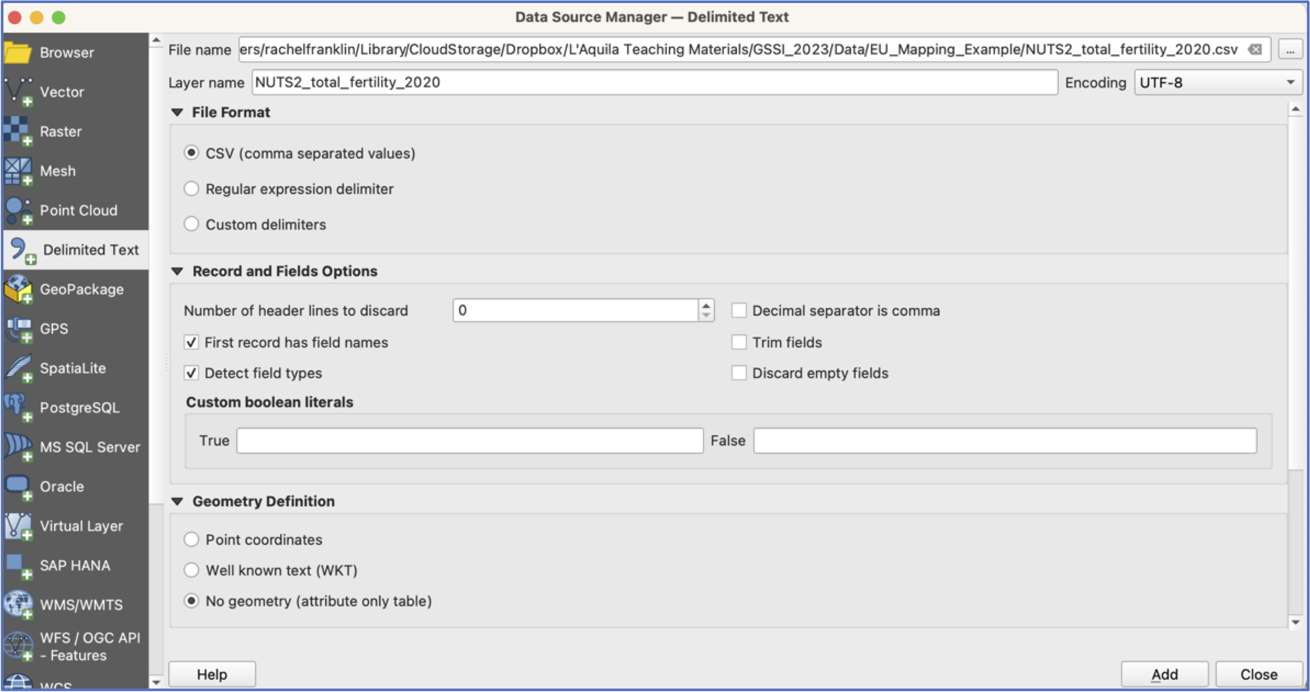Viewport: 1310px width, 692px height.
Task: Enable Discard empty fields checkbox
Action: (x=739, y=374)
